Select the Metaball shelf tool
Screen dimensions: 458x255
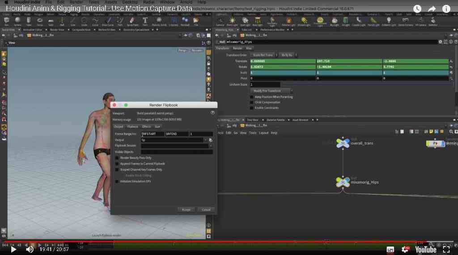[185, 21]
